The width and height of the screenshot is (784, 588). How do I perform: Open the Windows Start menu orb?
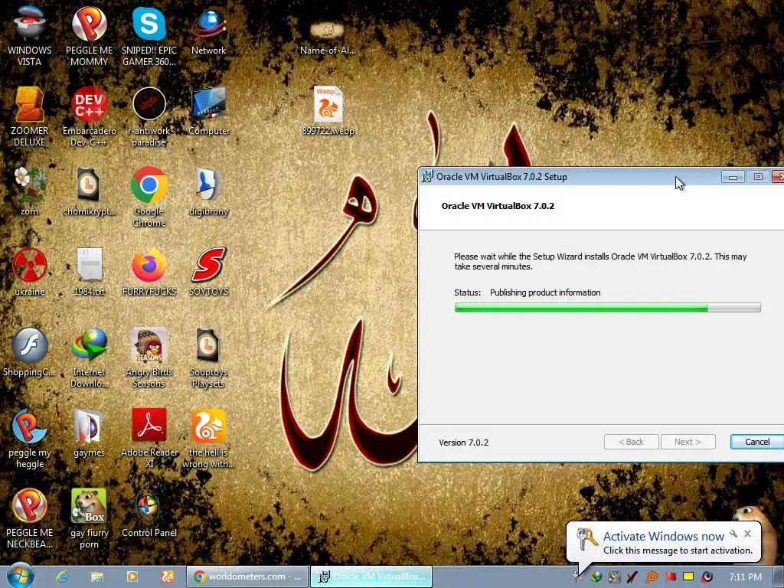click(x=21, y=576)
